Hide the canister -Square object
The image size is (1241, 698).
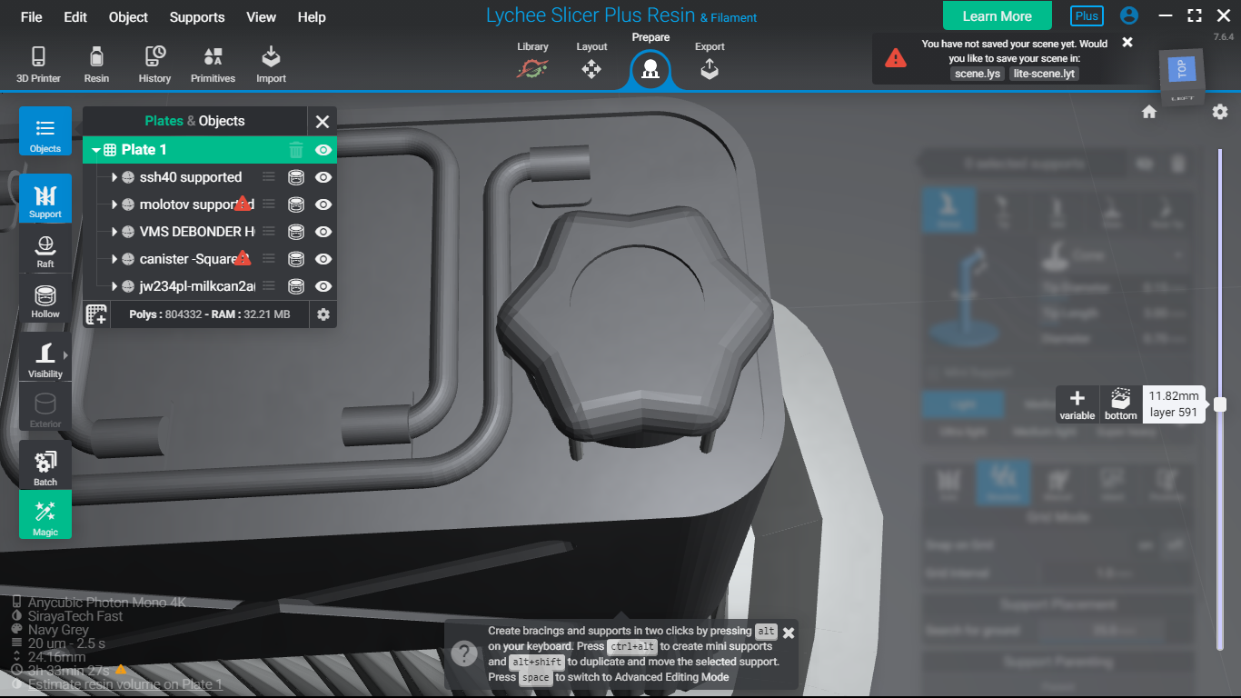(x=323, y=259)
